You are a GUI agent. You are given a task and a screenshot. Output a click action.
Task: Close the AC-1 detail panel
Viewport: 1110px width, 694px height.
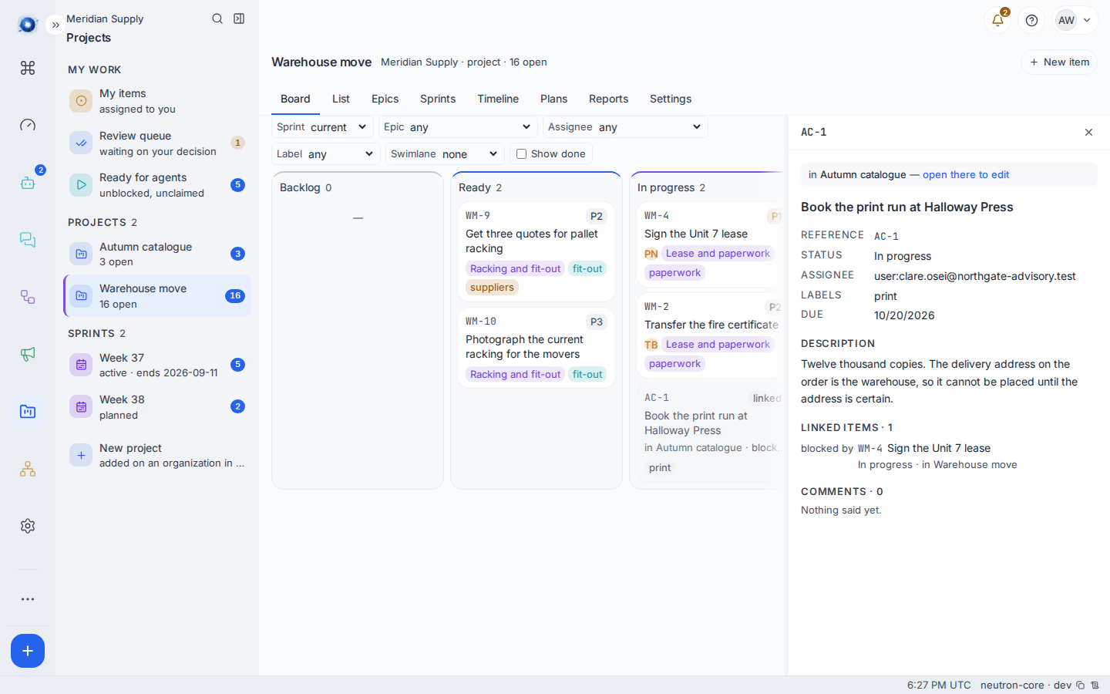pyautogui.click(x=1088, y=133)
